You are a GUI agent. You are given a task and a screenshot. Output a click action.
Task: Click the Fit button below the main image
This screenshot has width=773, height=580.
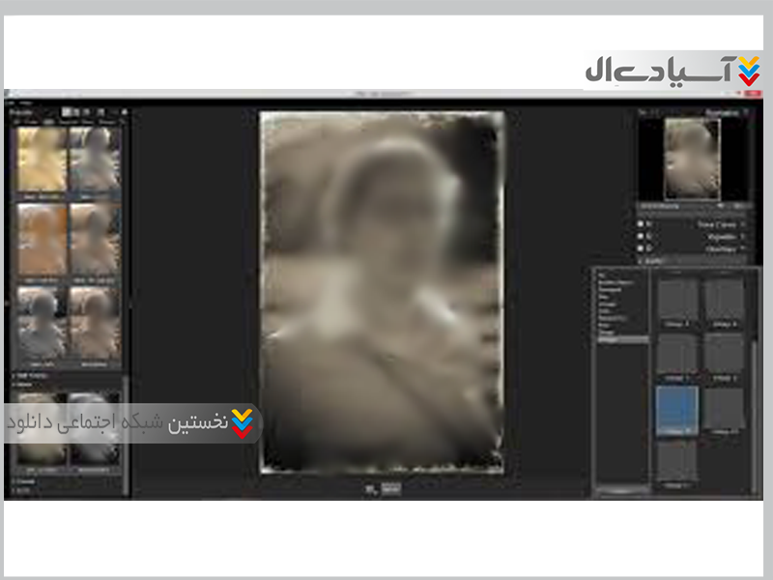click(388, 489)
